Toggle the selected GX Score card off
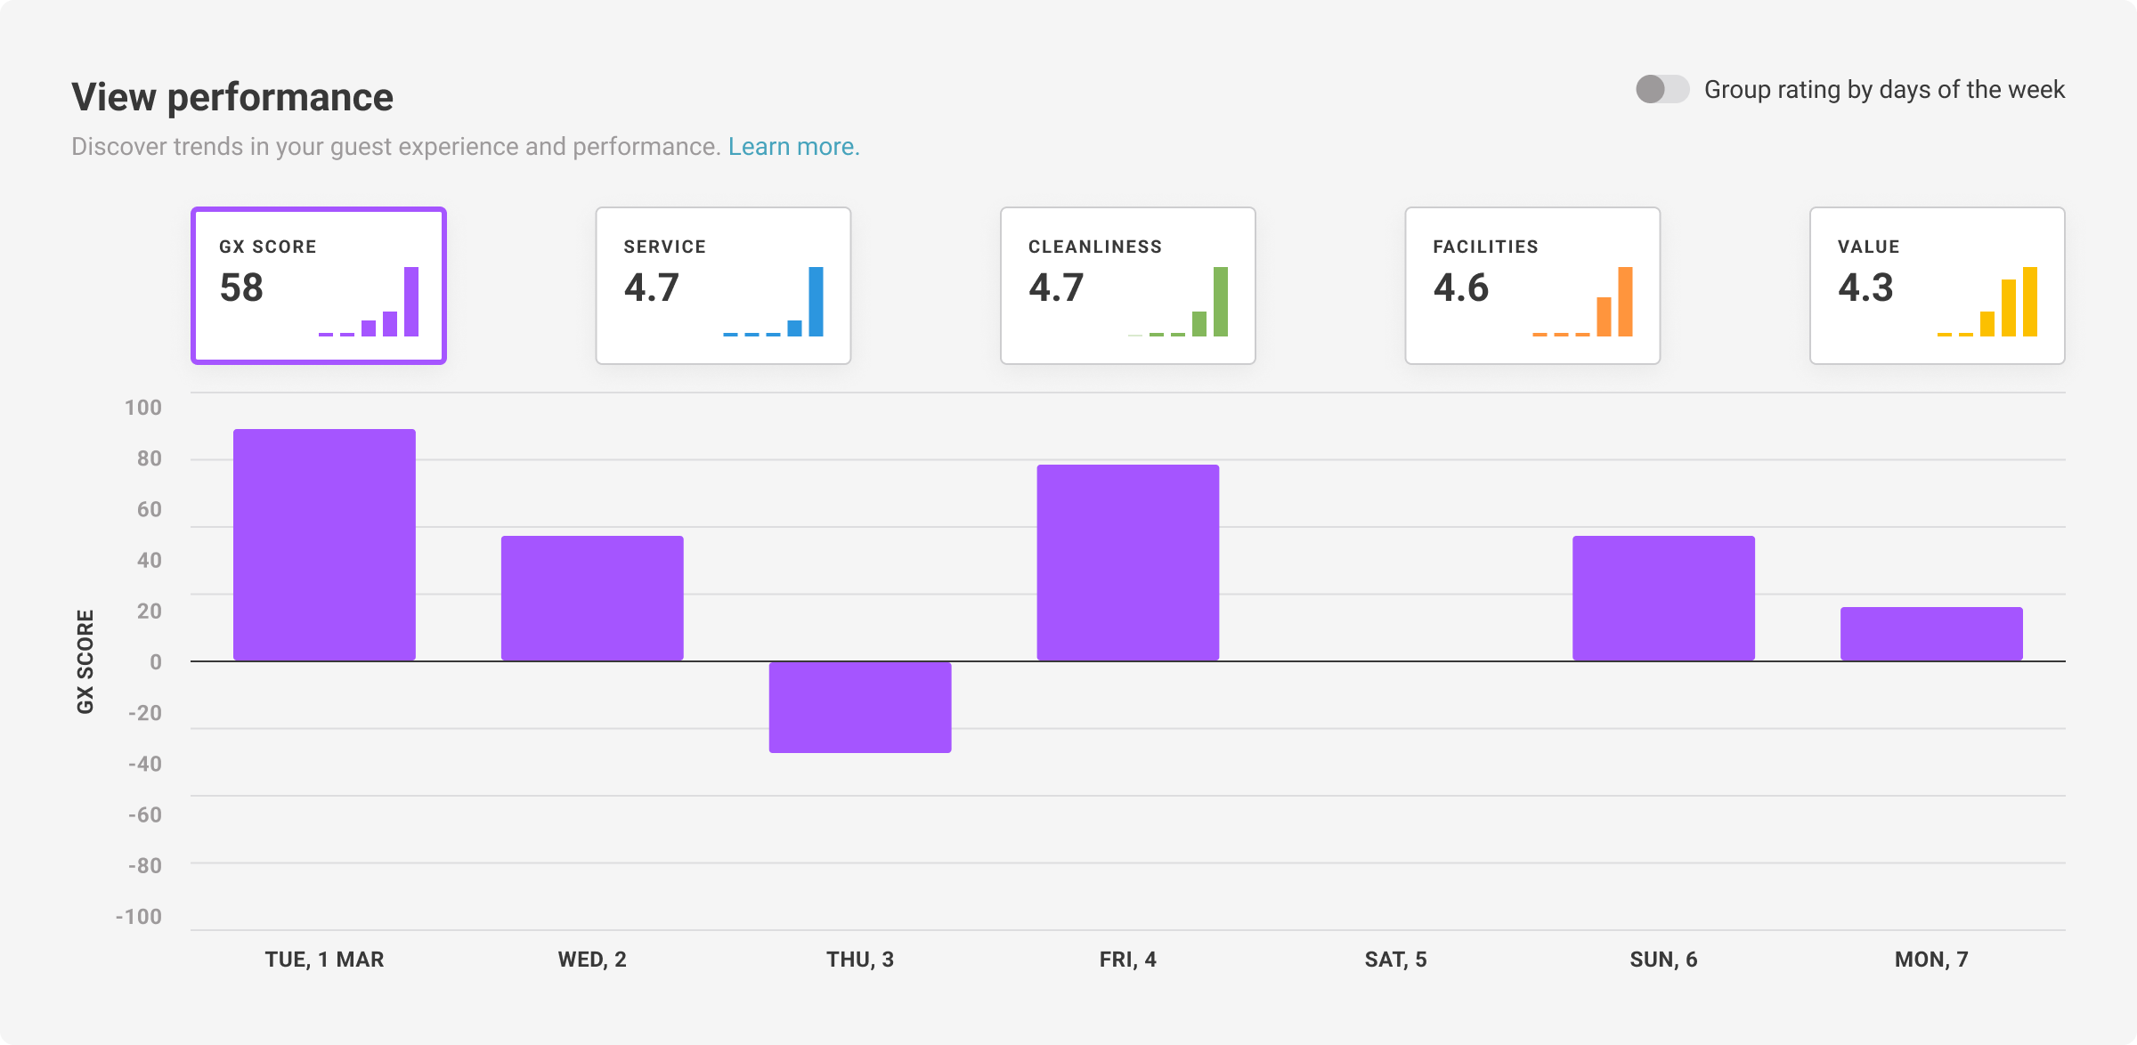Screen dimensions: 2137x1045 318,285
